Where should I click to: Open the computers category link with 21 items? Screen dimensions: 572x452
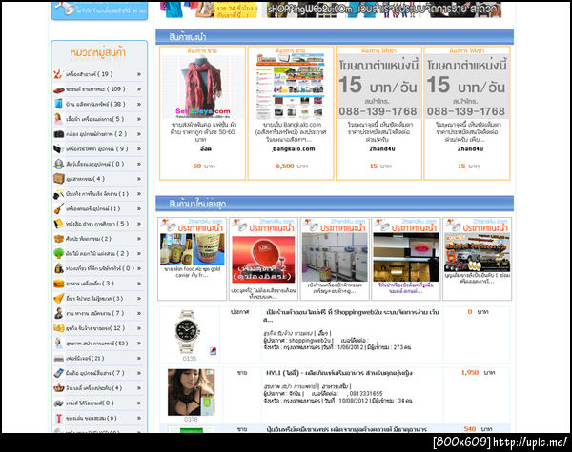[x=85, y=359]
